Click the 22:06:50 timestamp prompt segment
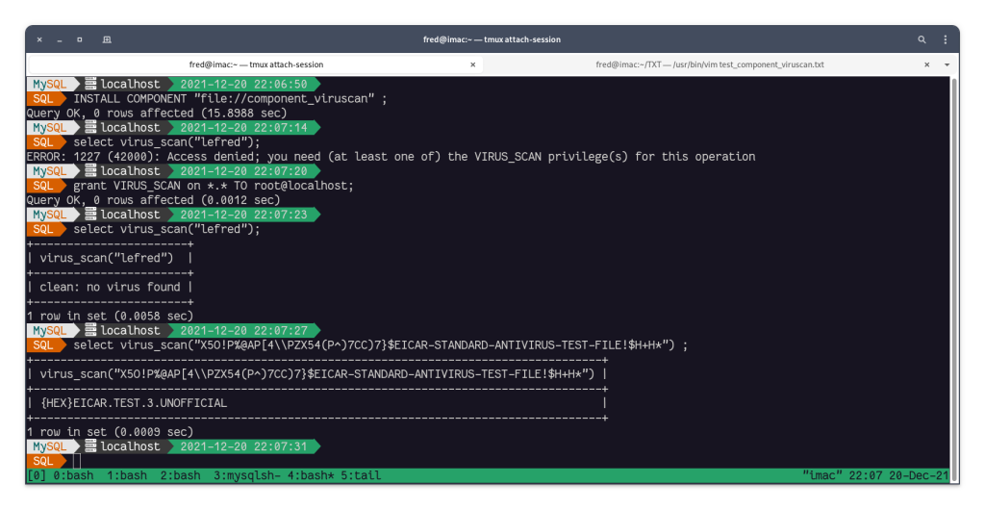 (x=244, y=85)
